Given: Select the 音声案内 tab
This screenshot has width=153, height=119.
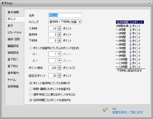Looking at the screenshot, I should click(13, 73).
